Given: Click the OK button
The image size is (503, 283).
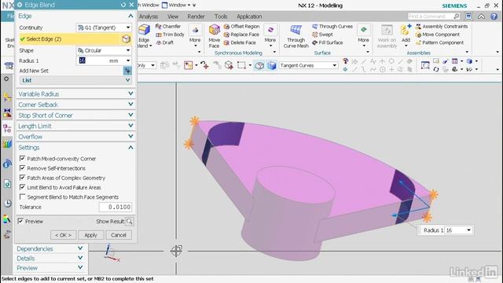Looking at the screenshot, I should click(63, 235).
